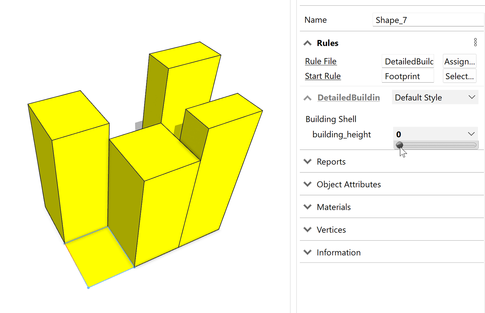The height and width of the screenshot is (313, 485).
Task: Click the DetailedBuild rule file field
Action: tap(407, 61)
